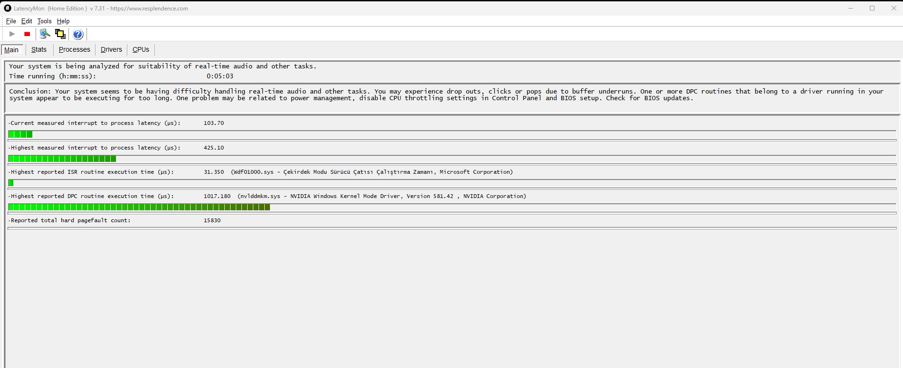Click the Conclusion text paragraph
This screenshot has width=903, height=368.
coord(446,94)
